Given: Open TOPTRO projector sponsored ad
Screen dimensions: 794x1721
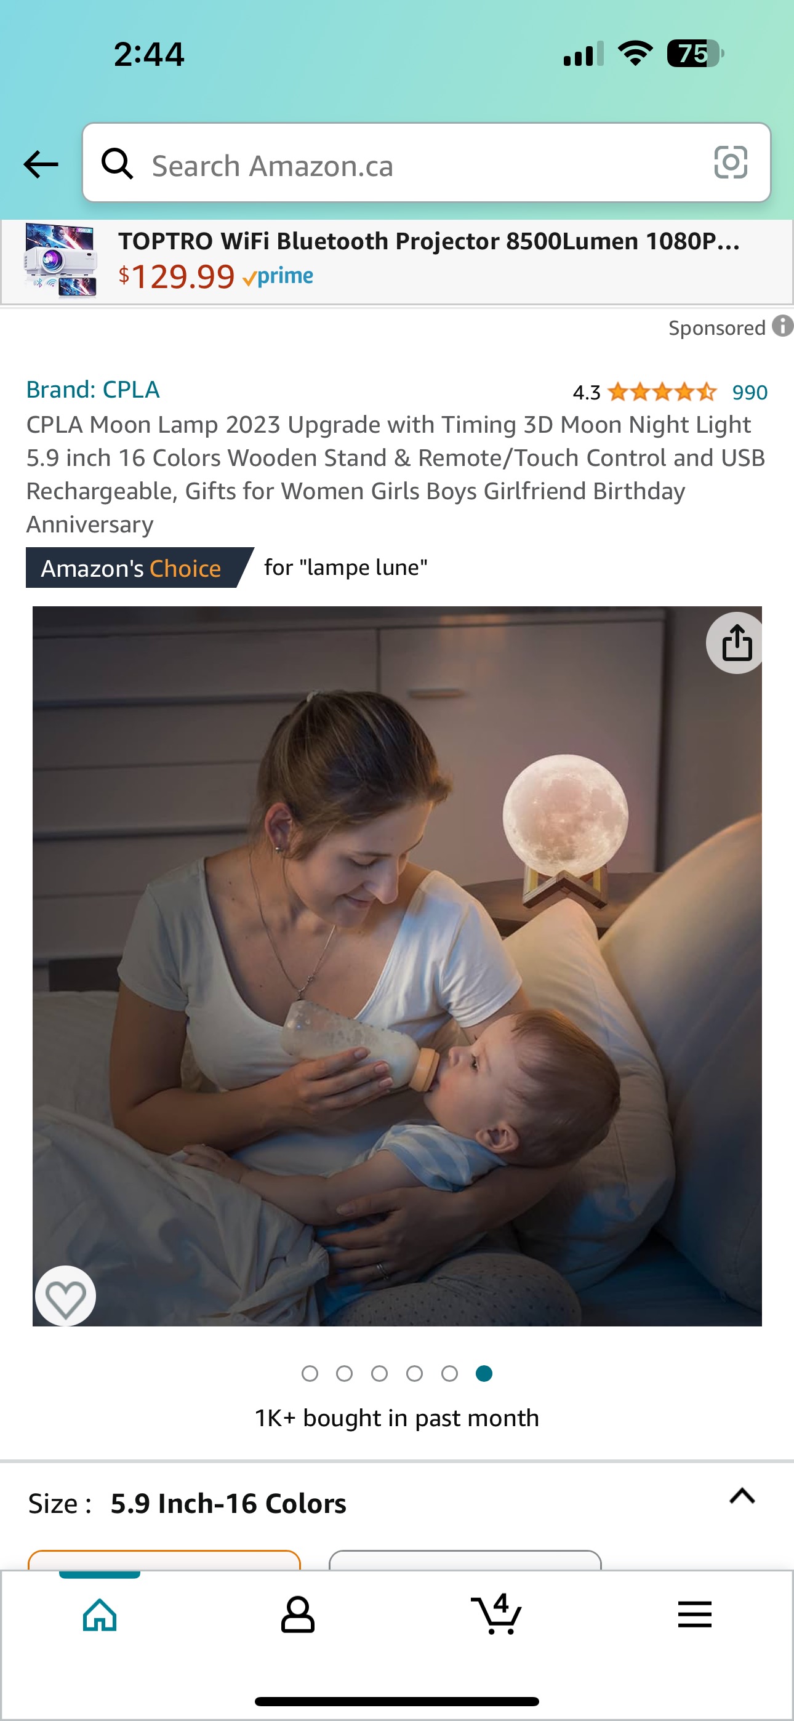Looking at the screenshot, I should [397, 262].
